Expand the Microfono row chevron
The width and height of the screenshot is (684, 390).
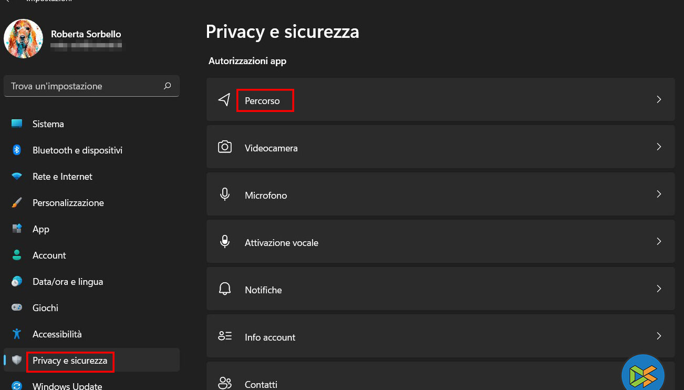[x=659, y=194]
